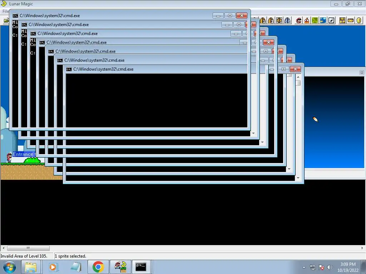
Task: Open the Windows Start menu
Action: click(x=10, y=267)
